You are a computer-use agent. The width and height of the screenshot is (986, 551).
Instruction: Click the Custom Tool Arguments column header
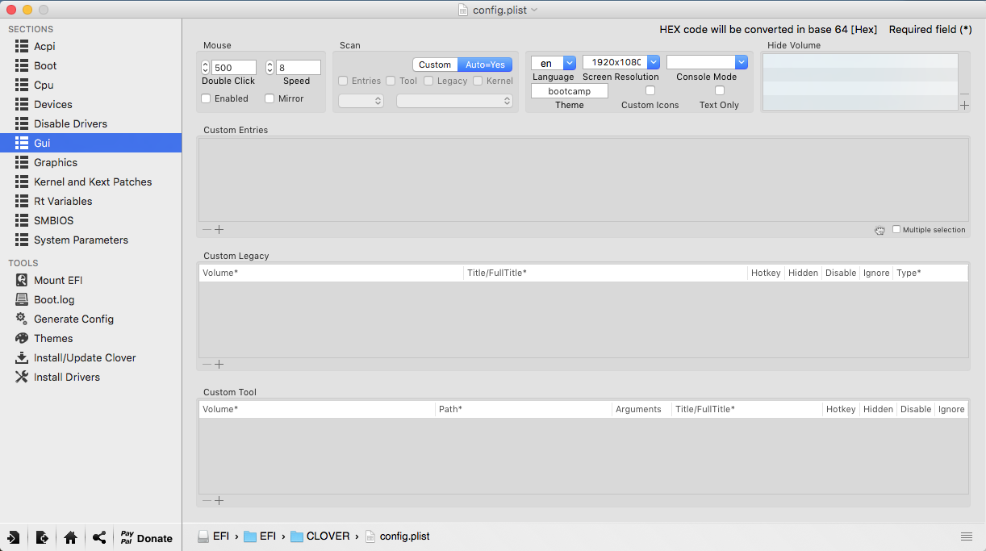point(641,409)
